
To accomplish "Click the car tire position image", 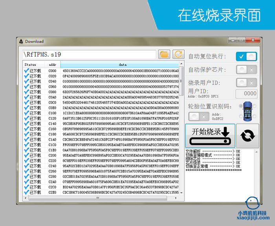I will tap(247, 111).
